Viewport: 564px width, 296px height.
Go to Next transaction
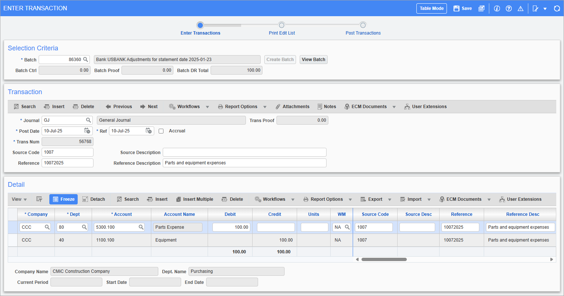149,107
